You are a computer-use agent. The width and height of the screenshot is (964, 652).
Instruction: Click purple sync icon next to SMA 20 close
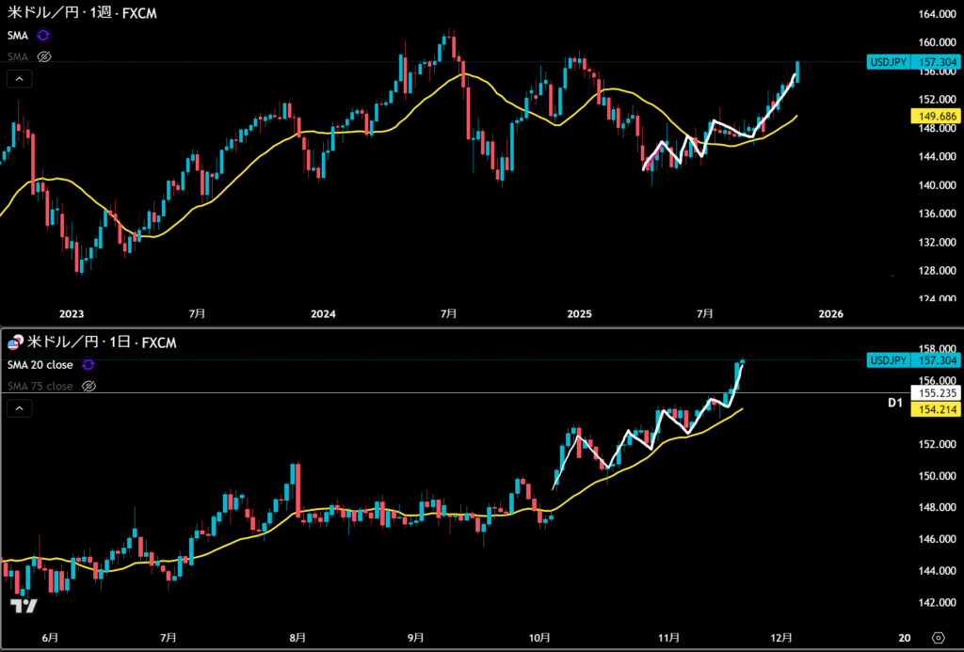(x=88, y=364)
